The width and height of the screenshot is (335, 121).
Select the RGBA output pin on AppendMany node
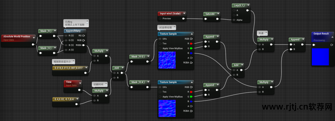[83, 45]
